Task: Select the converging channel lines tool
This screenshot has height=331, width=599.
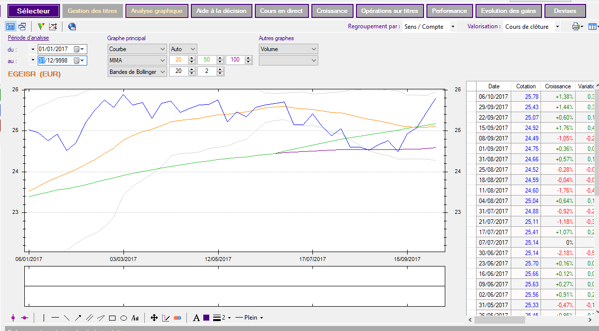Action: [x=101, y=318]
